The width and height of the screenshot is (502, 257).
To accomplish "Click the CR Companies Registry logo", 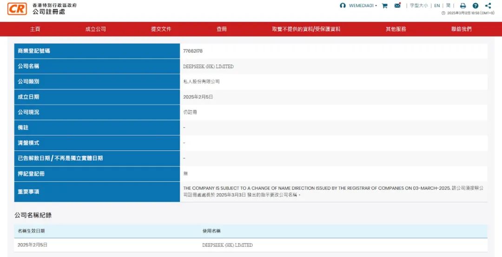I will coord(17,9).
